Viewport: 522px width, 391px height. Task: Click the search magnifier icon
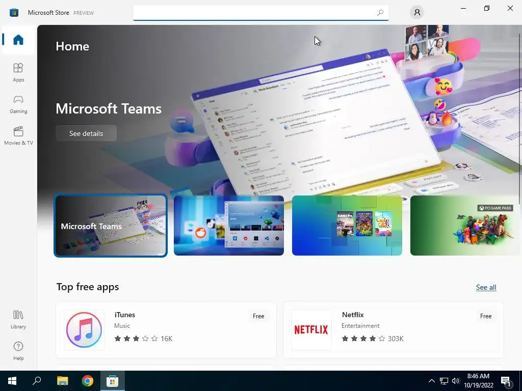click(380, 13)
